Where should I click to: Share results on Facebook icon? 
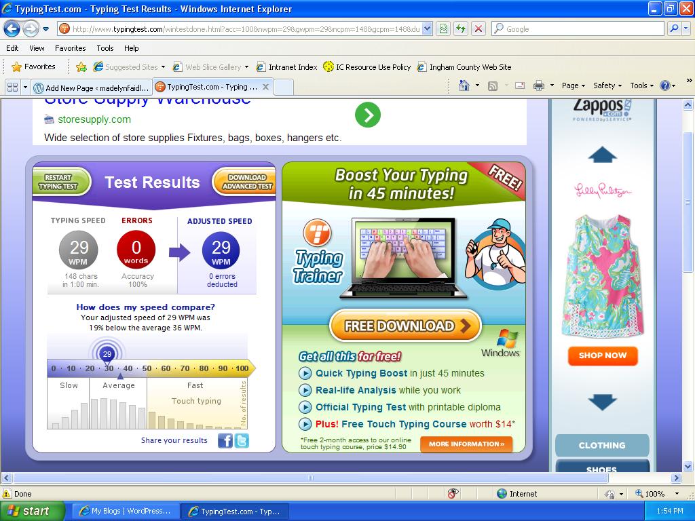[x=225, y=441]
